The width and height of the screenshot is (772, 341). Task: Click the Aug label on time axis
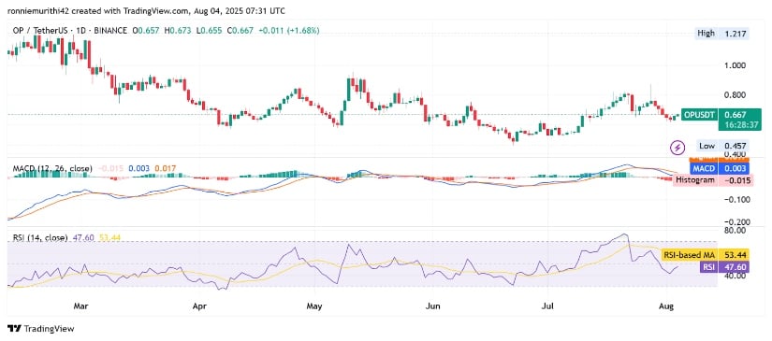coord(665,306)
